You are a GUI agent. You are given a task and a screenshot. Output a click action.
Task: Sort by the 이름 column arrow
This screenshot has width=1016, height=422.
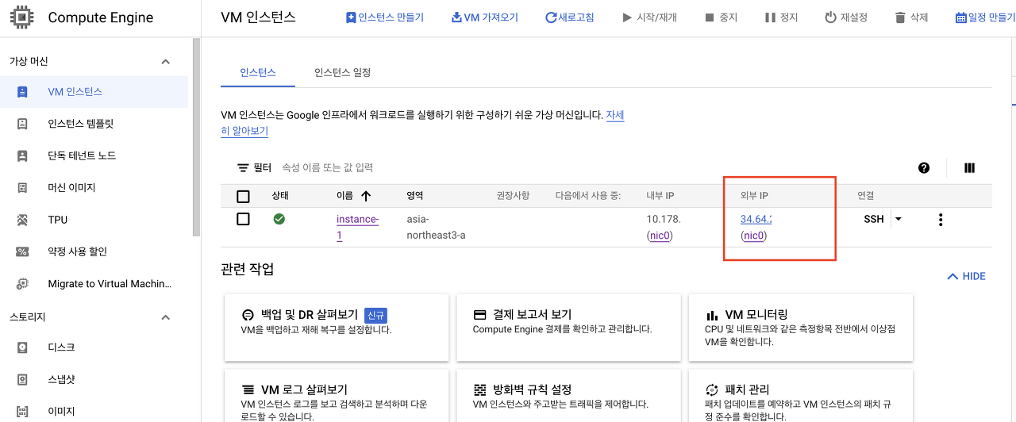(366, 196)
